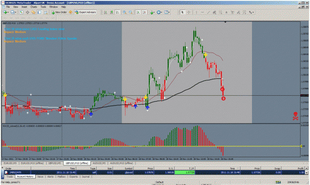Click the red skull icon on chart

296,116
